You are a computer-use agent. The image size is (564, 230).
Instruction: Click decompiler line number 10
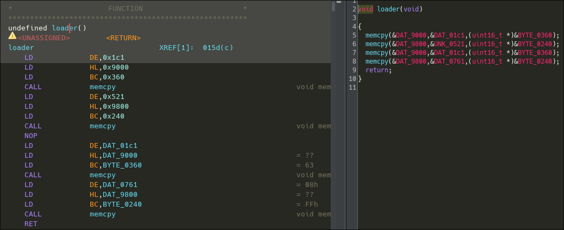352,79
